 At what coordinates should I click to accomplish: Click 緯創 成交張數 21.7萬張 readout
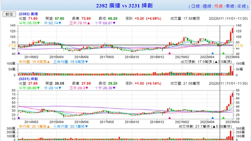(x=205, y=126)
